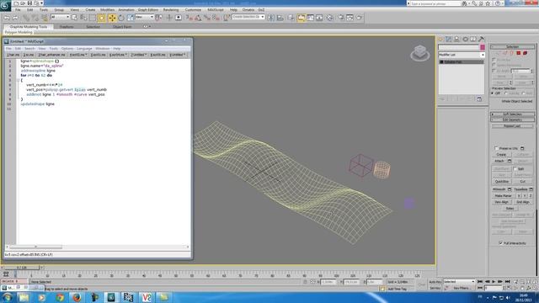
Task: Click the Relax button
Action: point(510,209)
